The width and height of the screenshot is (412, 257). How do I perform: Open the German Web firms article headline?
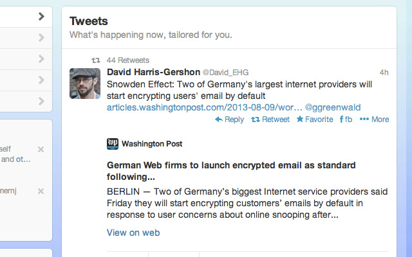coord(231,171)
